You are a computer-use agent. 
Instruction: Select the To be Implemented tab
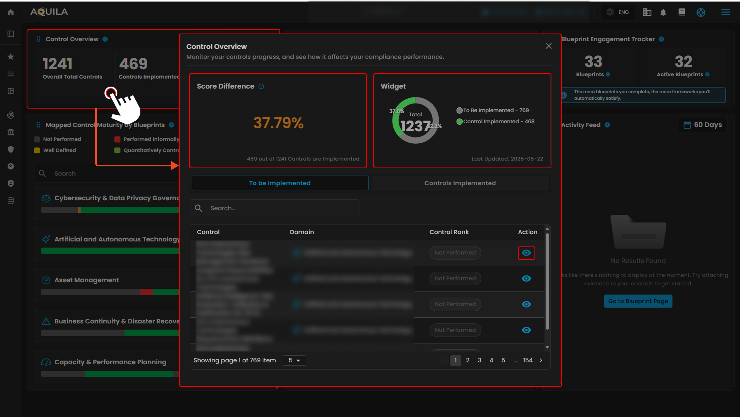280,183
